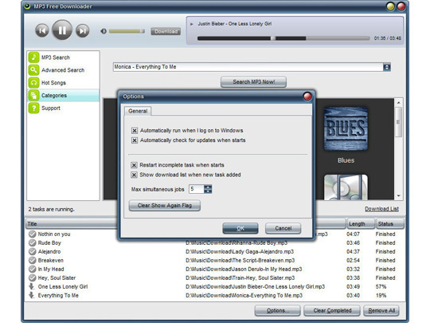Select MP3 Search menu label
This screenshot has width=430, height=323.
coord(56,57)
